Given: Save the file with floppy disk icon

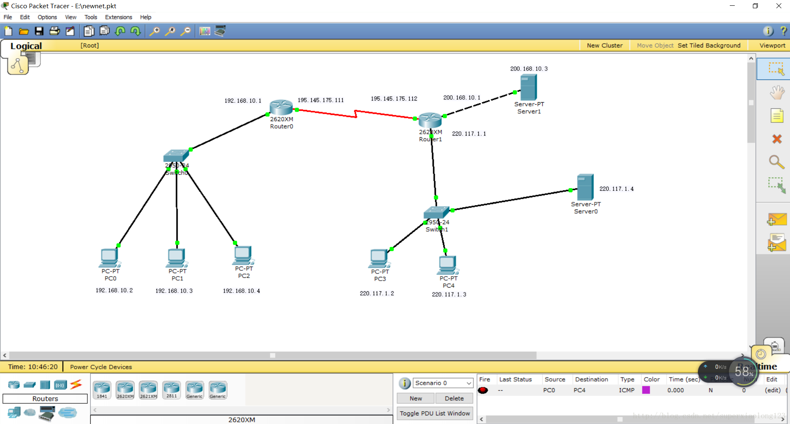Looking at the screenshot, I should [x=39, y=31].
